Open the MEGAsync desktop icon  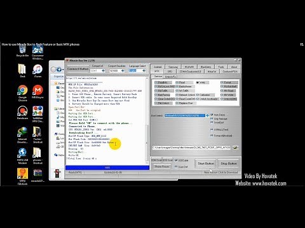(37, 92)
